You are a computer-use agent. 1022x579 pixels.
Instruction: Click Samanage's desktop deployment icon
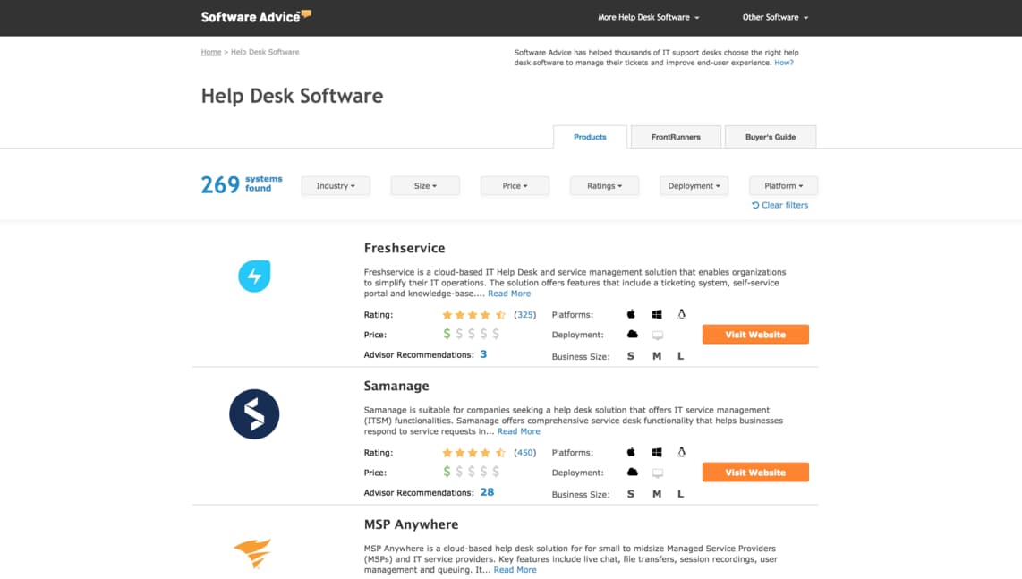(658, 473)
